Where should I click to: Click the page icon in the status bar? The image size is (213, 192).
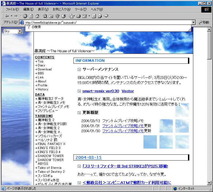coord(3,189)
